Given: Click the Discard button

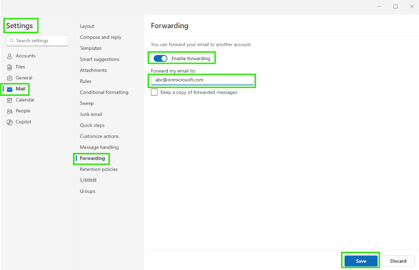Looking at the screenshot, I should (x=398, y=261).
